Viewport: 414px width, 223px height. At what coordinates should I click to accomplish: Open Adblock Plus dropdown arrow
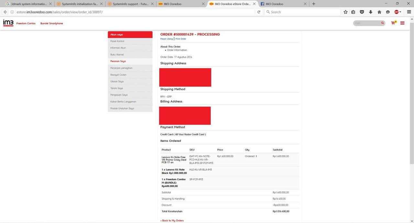[400, 12]
